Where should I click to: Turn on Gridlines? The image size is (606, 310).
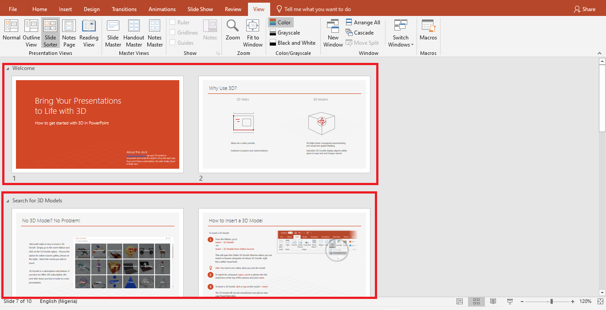173,32
